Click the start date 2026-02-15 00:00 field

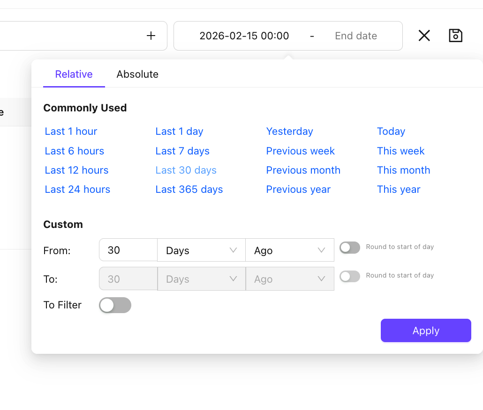244,36
